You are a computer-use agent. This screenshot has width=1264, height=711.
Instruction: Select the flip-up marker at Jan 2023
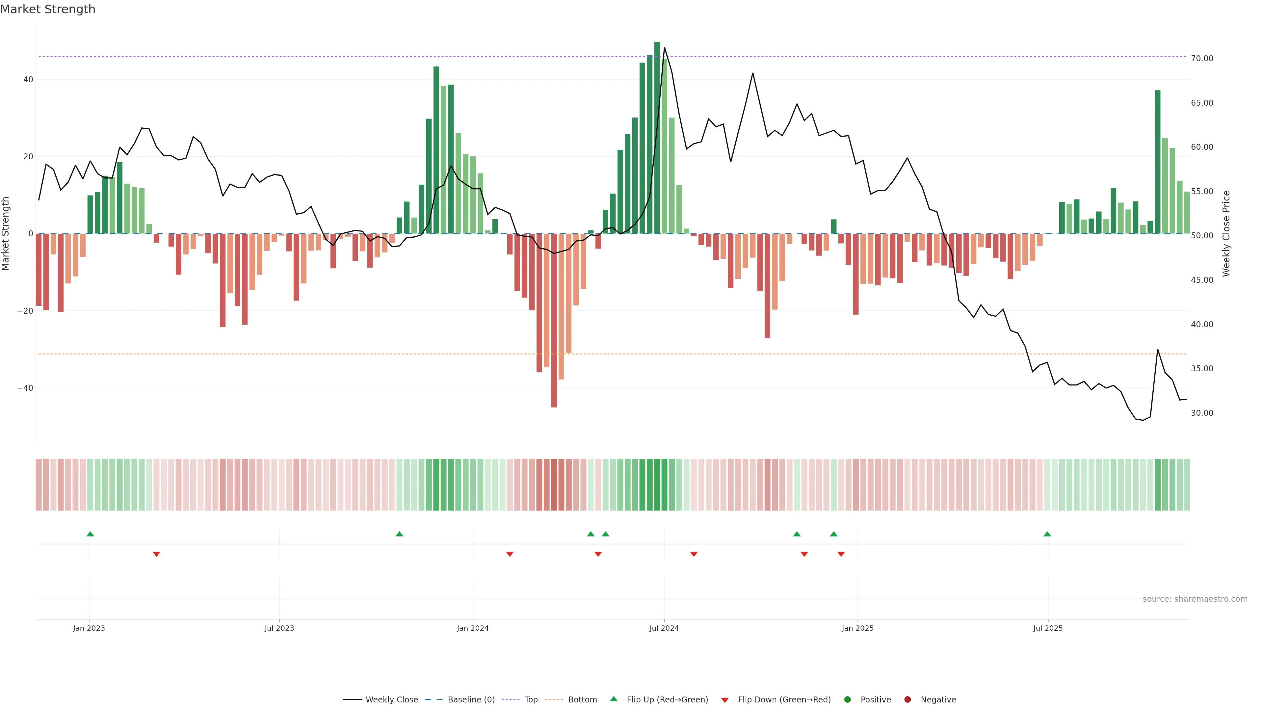coord(90,534)
